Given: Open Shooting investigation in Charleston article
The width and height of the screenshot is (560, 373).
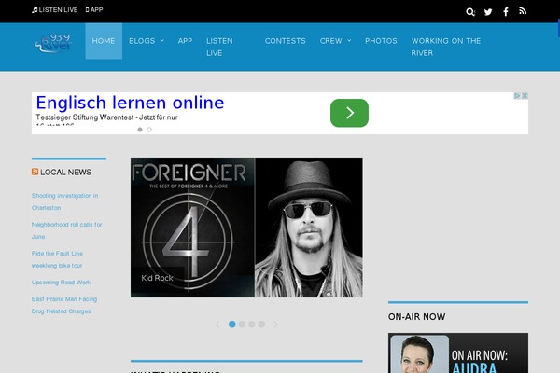Looking at the screenshot, I should point(64,201).
